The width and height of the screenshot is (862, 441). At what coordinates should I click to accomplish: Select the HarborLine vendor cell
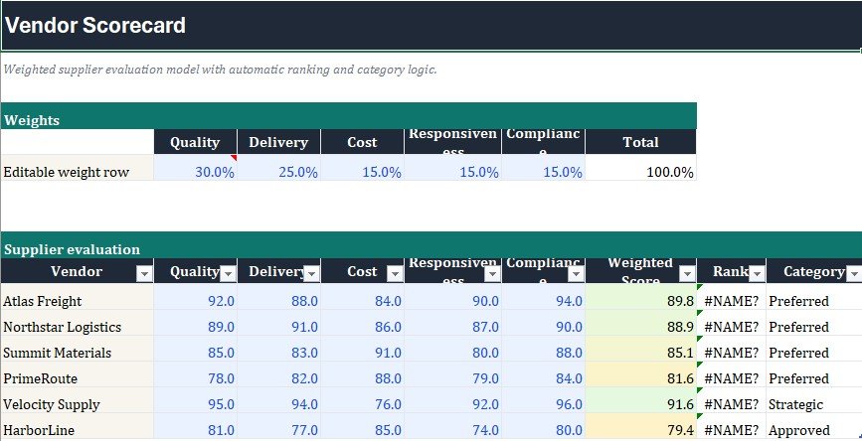[77, 426]
